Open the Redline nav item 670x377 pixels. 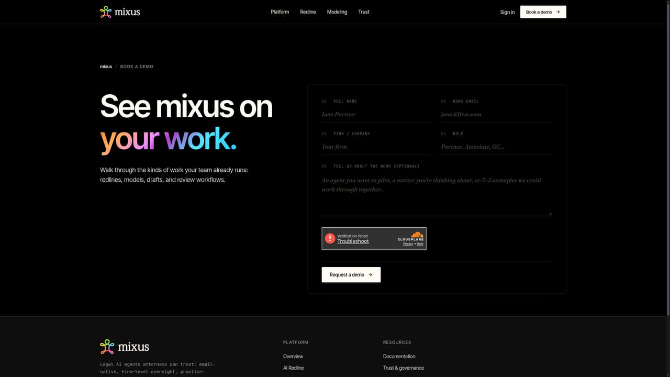coord(308,12)
